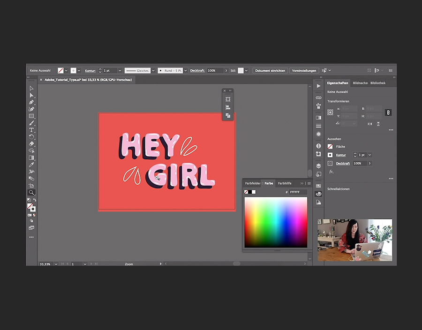Expand the Stil style dropdown
Viewport: 422px width, 330px height.
coord(247,70)
